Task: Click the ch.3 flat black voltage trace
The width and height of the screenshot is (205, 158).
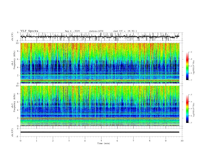Action: 100,132
